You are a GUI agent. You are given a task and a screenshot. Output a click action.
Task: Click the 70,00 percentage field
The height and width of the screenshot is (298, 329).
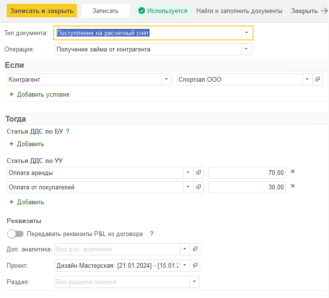(247, 173)
